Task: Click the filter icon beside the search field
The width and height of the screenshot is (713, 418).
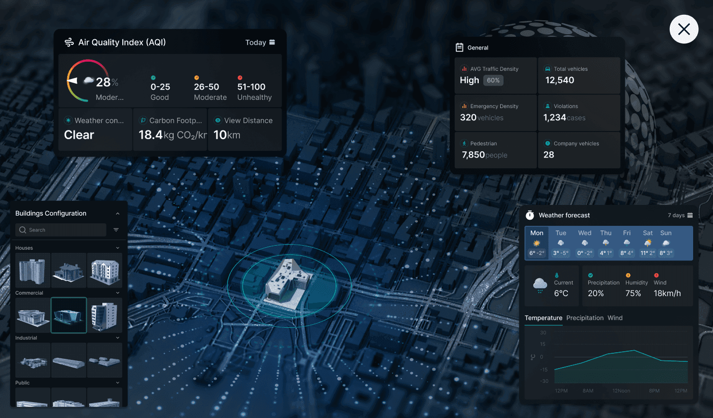Action: [x=116, y=230]
